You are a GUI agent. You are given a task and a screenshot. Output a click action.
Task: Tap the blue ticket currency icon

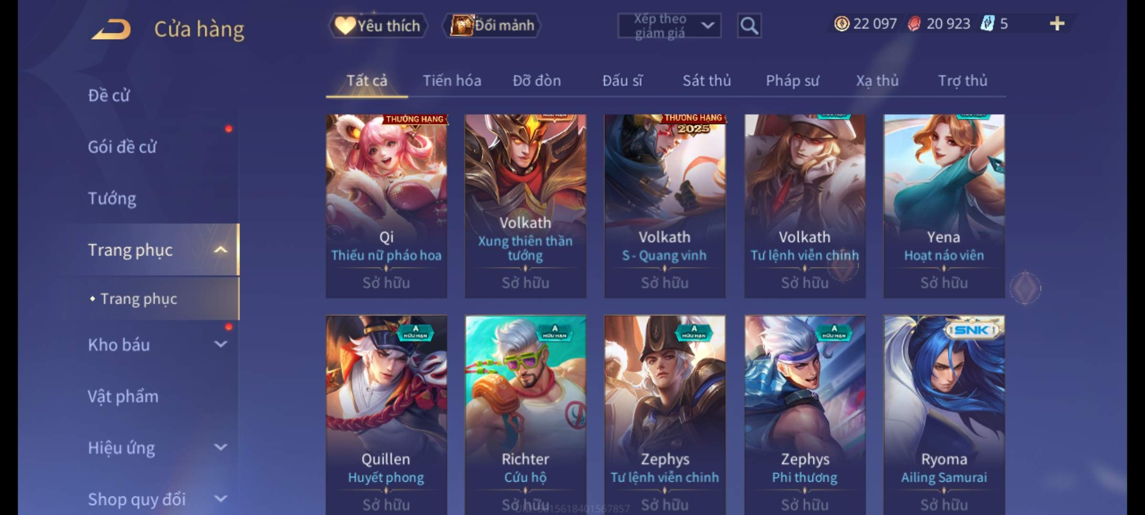click(987, 23)
